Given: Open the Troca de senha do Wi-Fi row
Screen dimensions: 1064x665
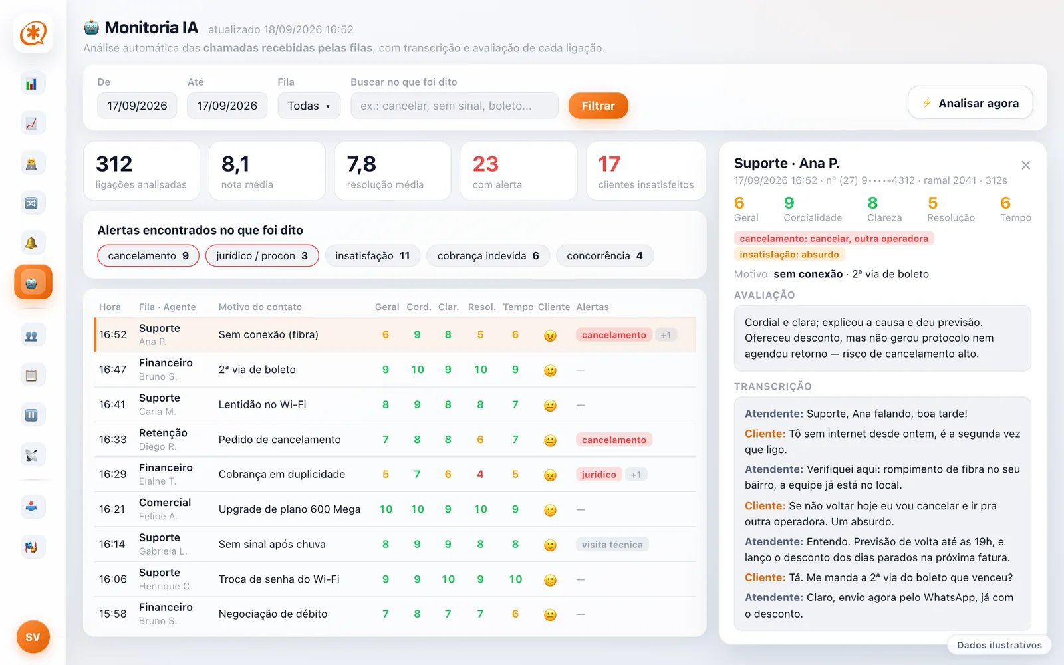Looking at the screenshot, I should (x=395, y=579).
